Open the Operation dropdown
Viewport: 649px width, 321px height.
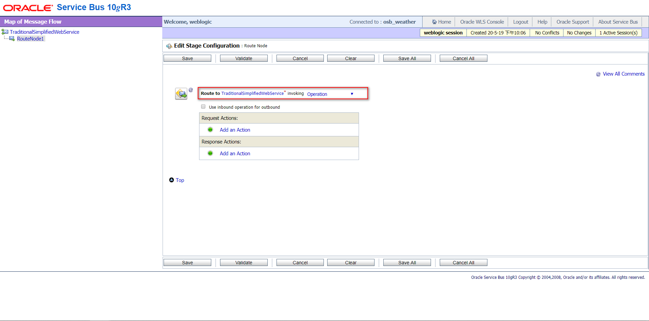(x=330, y=94)
